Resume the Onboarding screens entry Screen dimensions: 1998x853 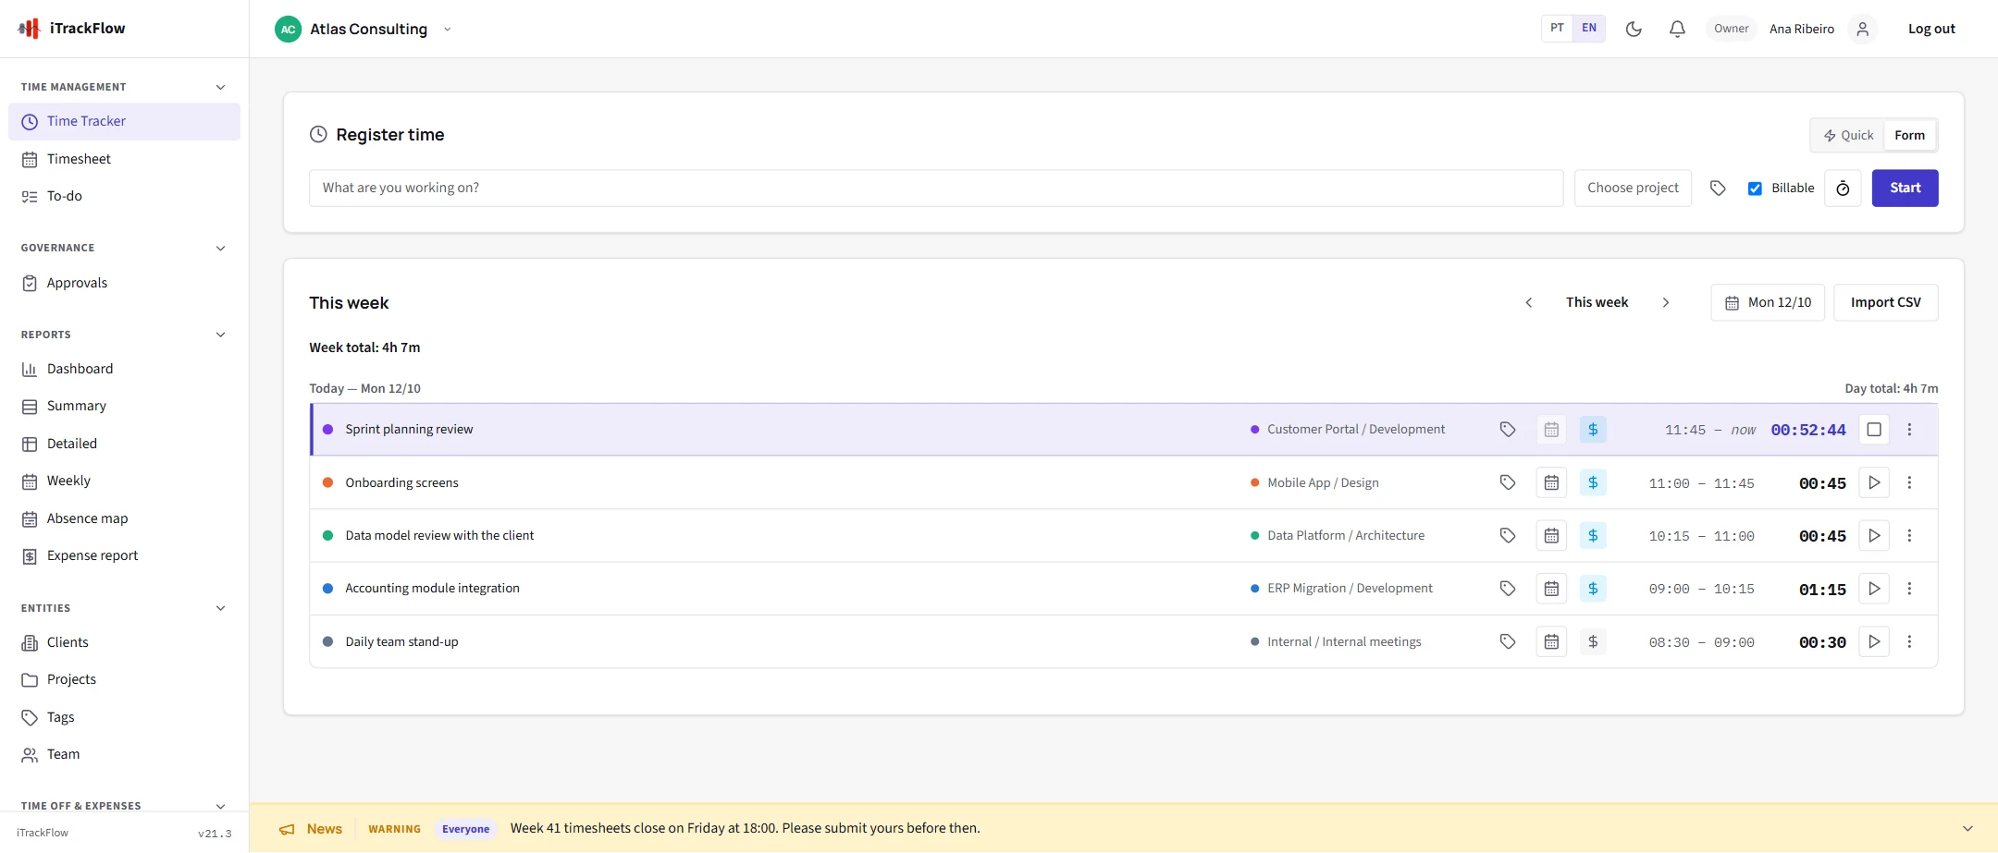tap(1874, 482)
